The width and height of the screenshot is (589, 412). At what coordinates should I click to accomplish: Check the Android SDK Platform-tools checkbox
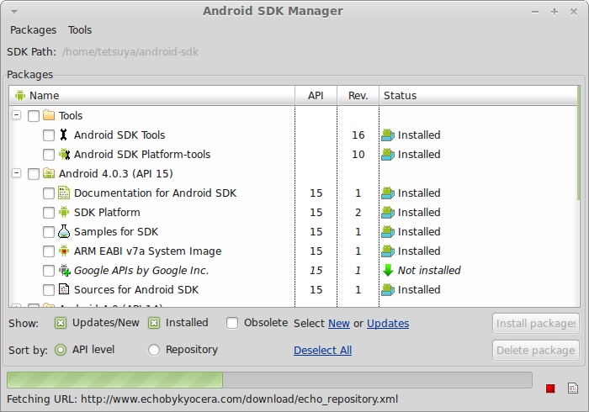(x=49, y=154)
